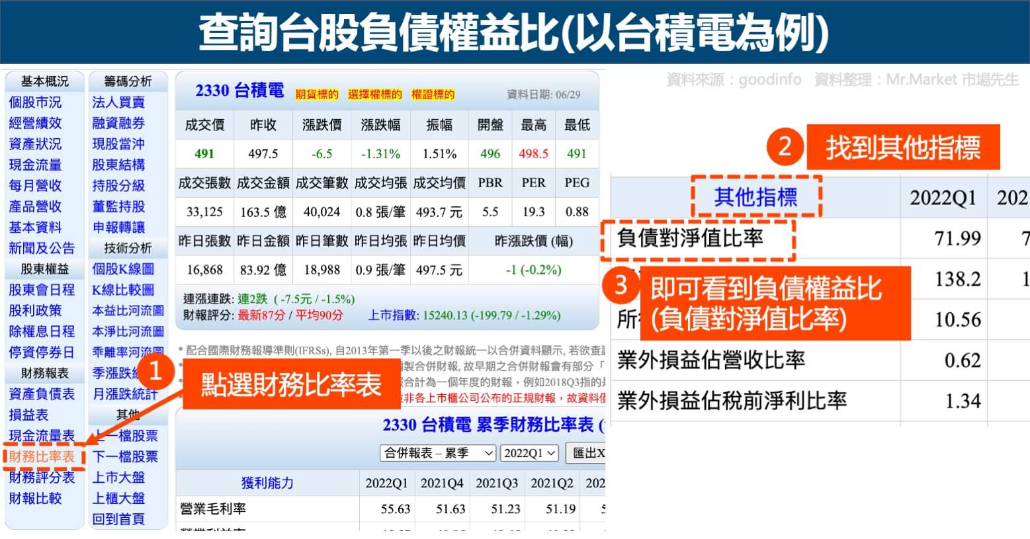
Task: Click 漲跌幅 value -1.31%
Action: 380,153
